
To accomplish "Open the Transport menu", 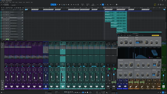I will [20, 2].
